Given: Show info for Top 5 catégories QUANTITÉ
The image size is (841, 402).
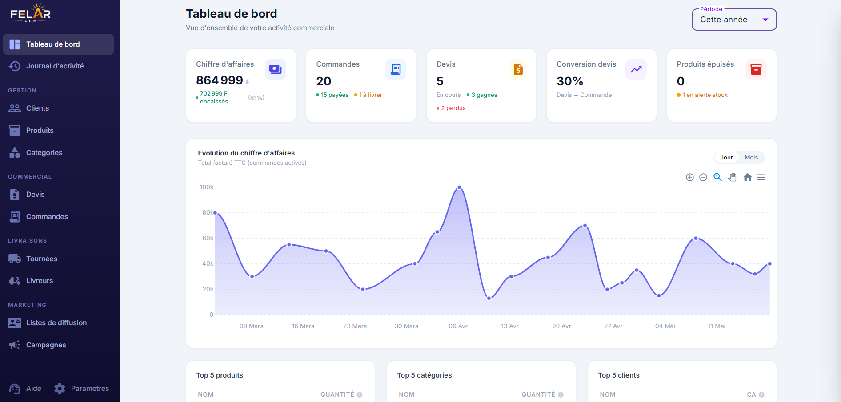Looking at the screenshot, I should click(x=561, y=394).
